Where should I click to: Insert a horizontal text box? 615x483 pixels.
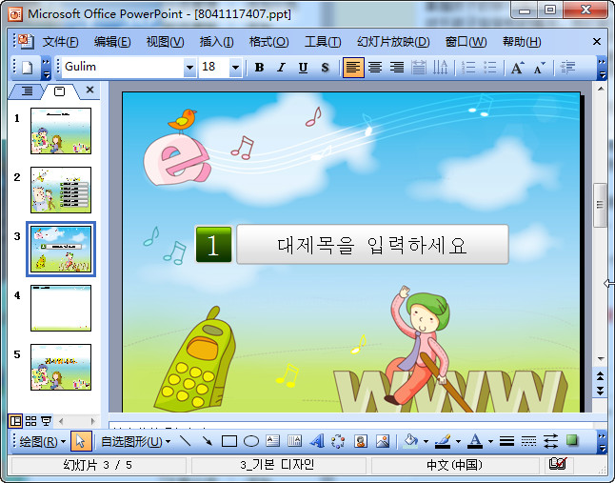(x=272, y=441)
